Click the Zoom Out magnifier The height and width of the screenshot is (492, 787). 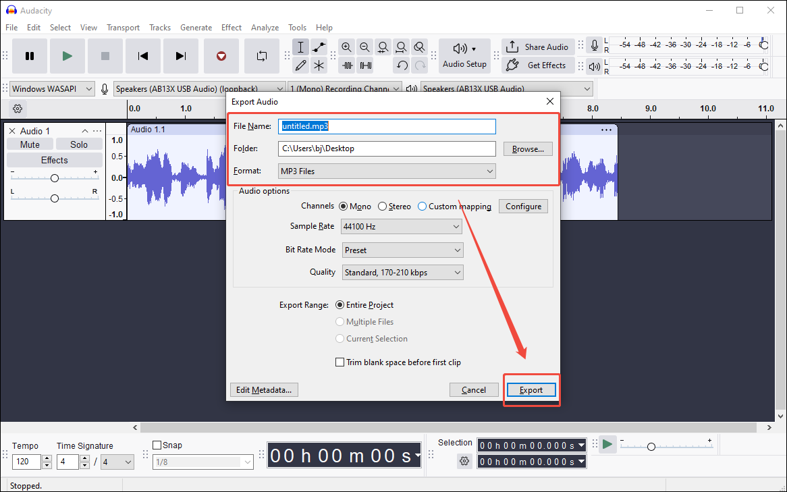point(365,47)
